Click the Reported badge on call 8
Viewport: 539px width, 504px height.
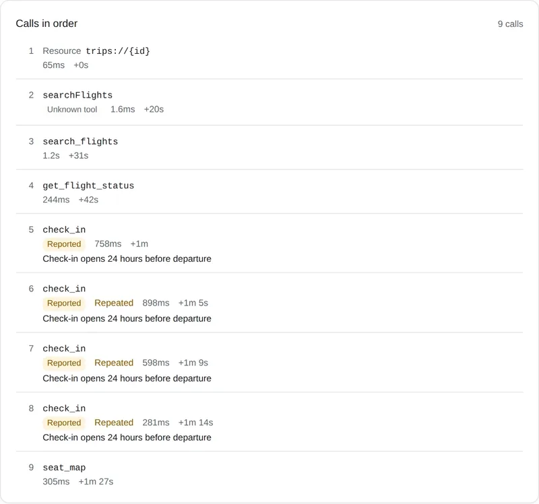[64, 423]
